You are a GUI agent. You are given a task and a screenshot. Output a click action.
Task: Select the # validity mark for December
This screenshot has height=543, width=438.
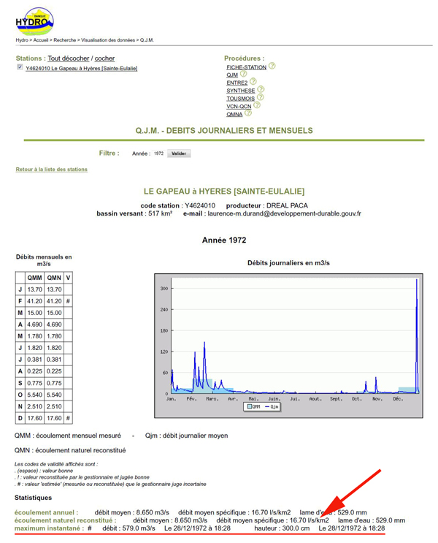coord(68,418)
